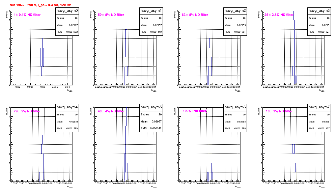This screenshot has height=193, width=336.
Task: Click the 0.035 x-axis tick label in havg_asym0 plot
Action: click(x=55, y=87)
